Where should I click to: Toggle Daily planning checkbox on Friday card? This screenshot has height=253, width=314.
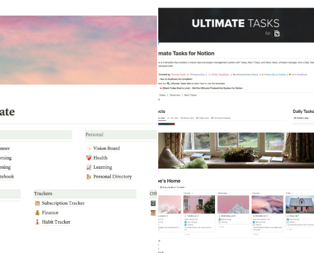click(288, 219)
